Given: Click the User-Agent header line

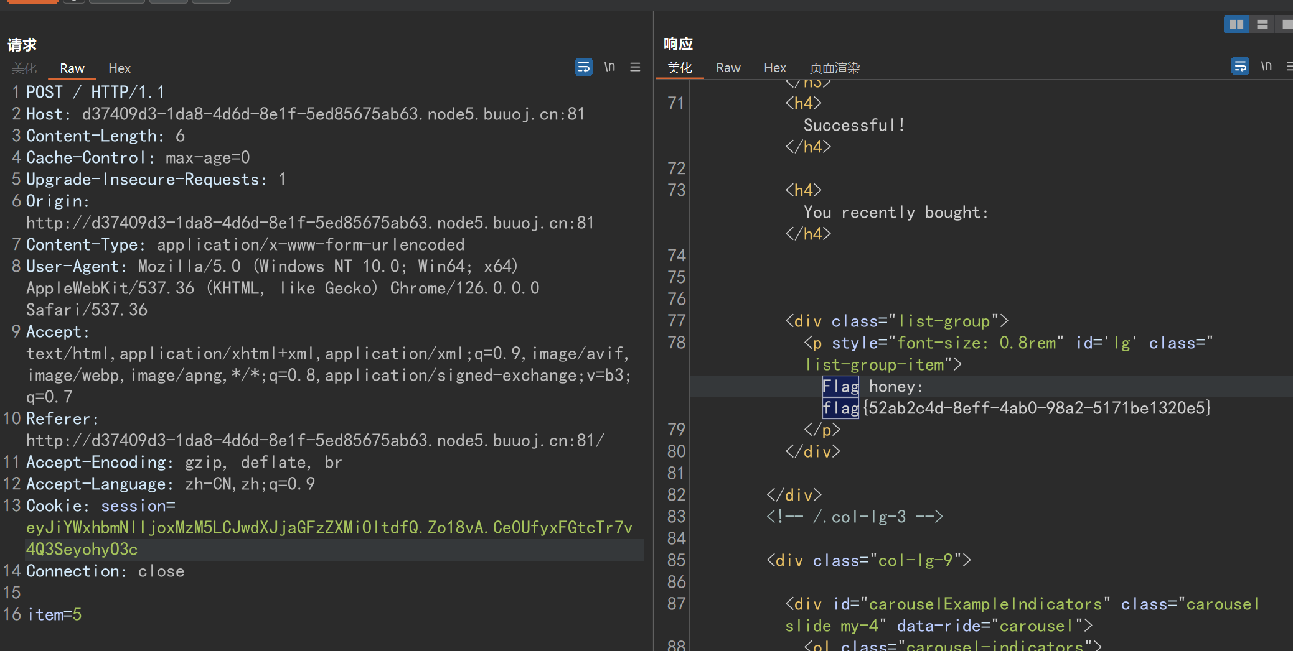Looking at the screenshot, I should point(272,267).
